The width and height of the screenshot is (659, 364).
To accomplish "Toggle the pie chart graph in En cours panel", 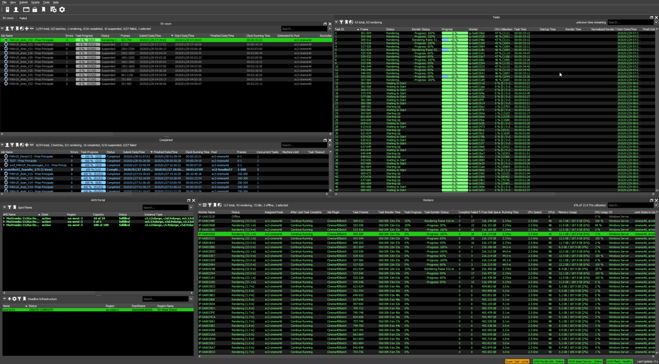I will 22,29.
